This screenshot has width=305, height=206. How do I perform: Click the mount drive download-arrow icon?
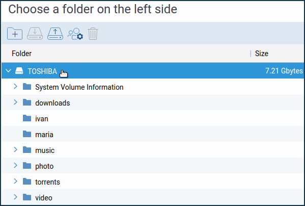(35, 34)
